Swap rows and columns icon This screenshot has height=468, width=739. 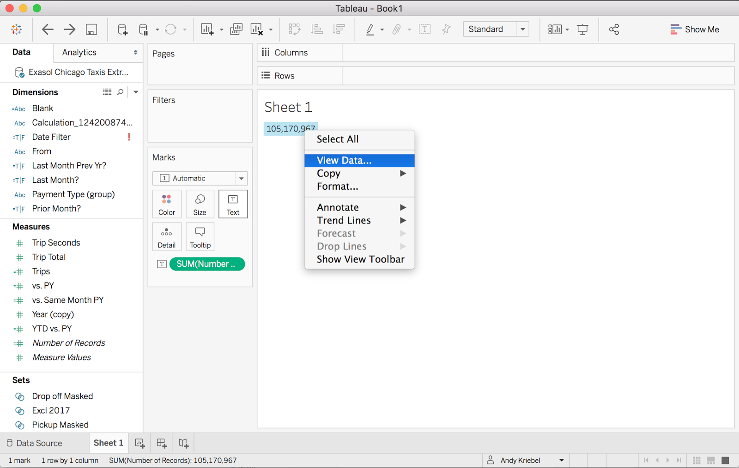(x=294, y=30)
